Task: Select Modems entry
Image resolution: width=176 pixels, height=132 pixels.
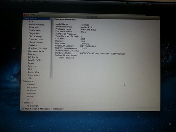Action: (32, 90)
